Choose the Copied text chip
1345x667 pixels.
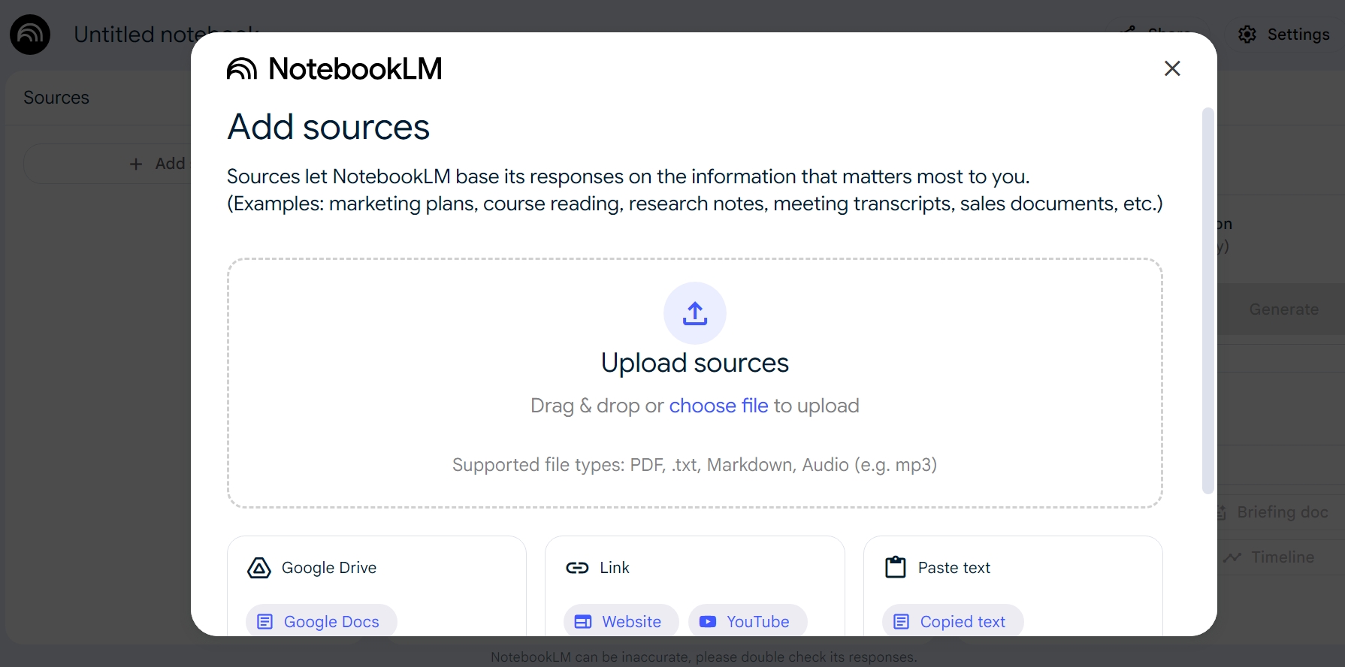(x=953, y=621)
